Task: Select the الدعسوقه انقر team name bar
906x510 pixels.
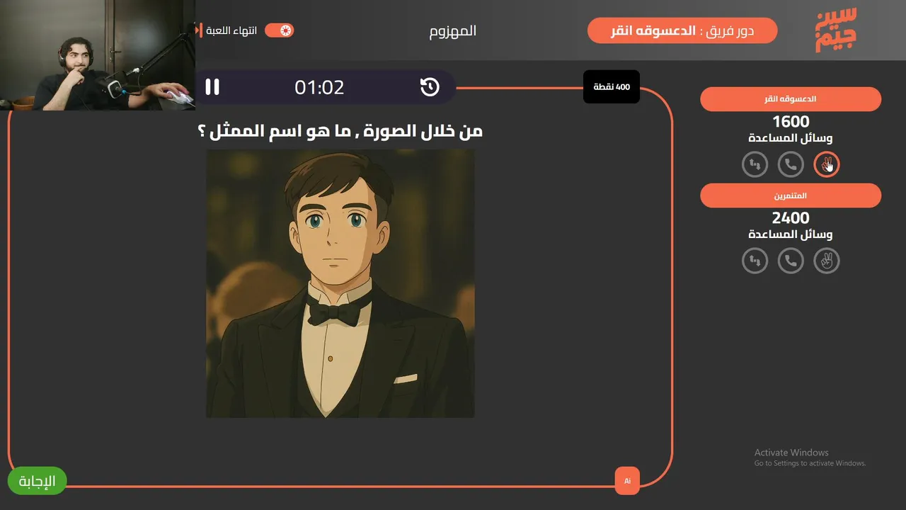Action: [x=791, y=99]
